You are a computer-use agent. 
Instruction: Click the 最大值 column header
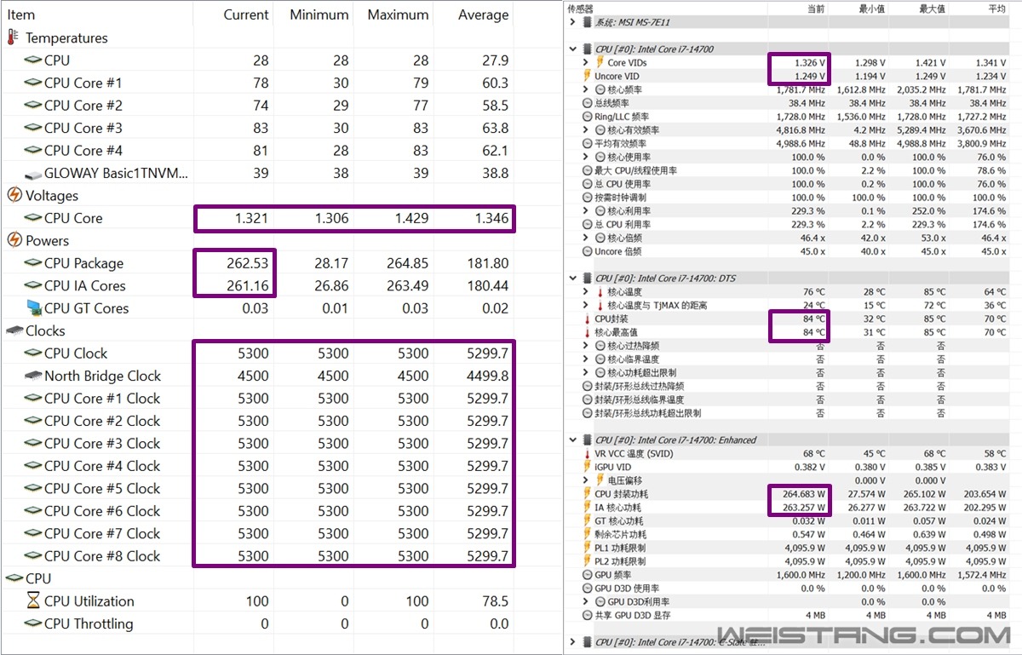933,8
